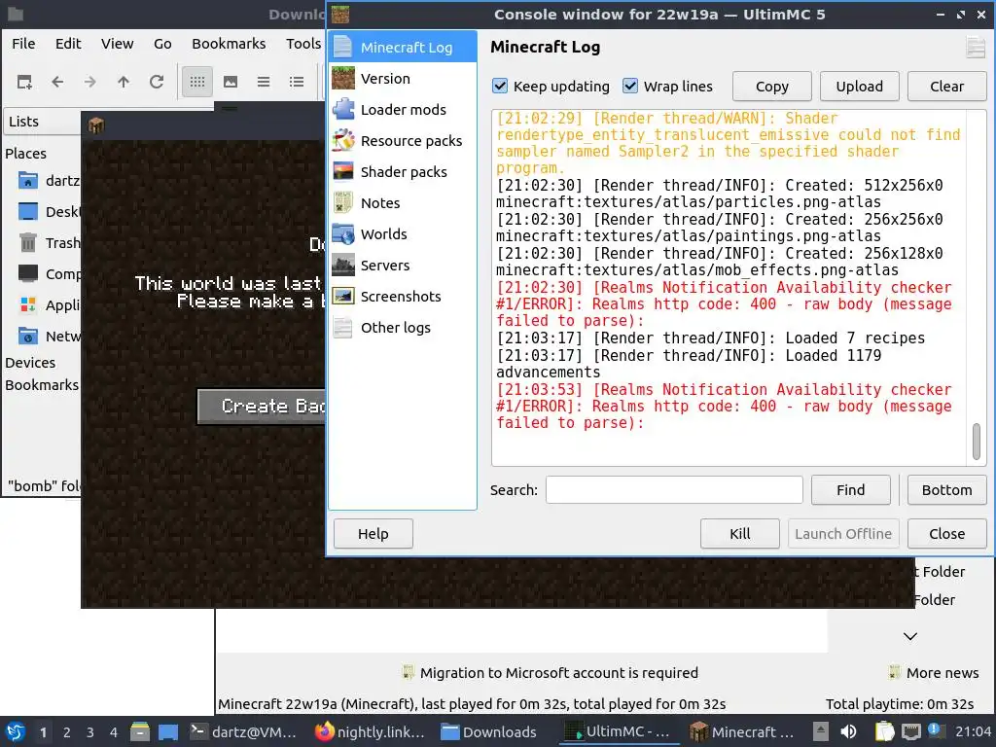This screenshot has height=747, width=996.
Task: Open dartz home folder in Places
Action: coord(49,180)
